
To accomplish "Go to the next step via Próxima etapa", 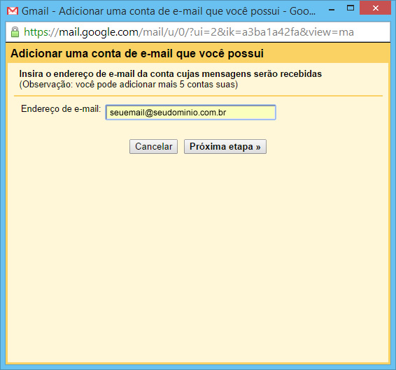I will (x=225, y=146).
